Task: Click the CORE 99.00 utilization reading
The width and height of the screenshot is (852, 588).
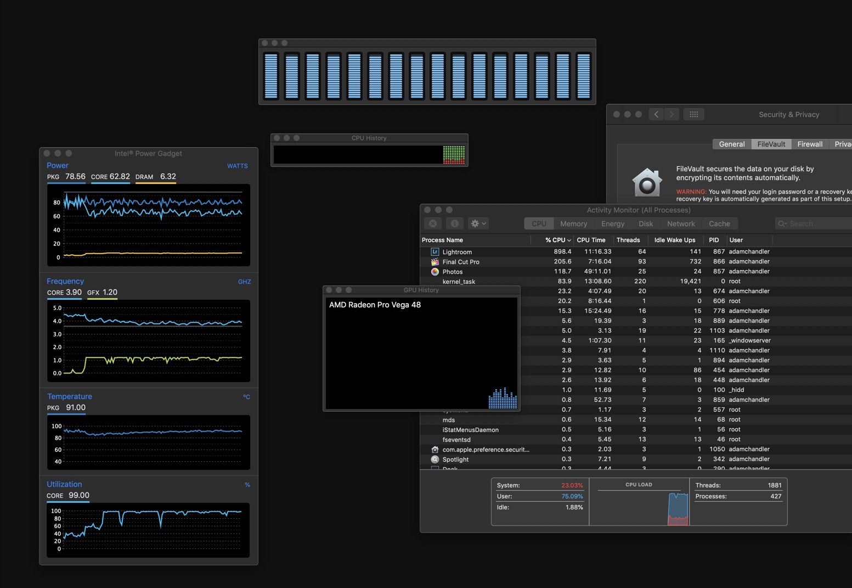Action: coord(68,496)
